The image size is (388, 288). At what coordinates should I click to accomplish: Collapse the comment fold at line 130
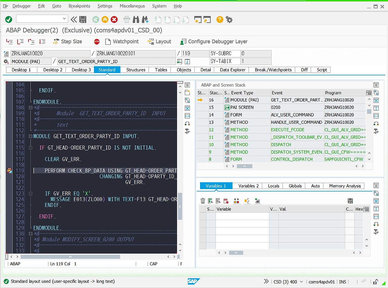pyautogui.click(x=30, y=234)
